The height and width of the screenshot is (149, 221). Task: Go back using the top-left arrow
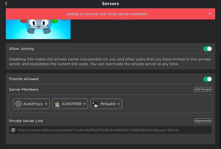click(6, 4)
